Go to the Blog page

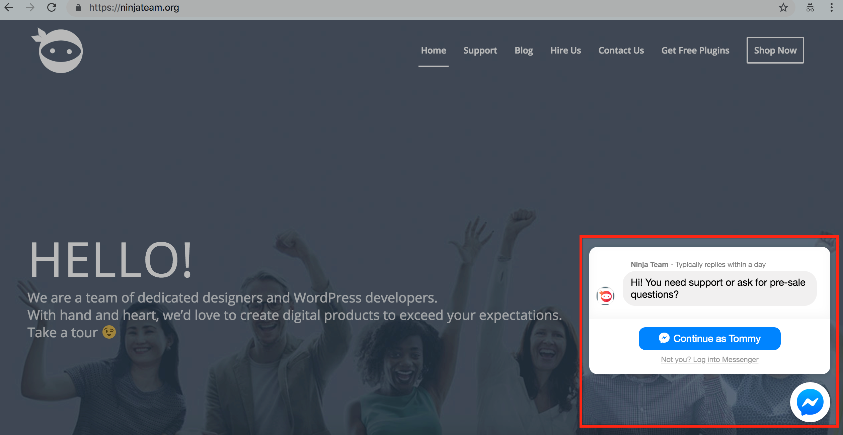[x=524, y=51]
